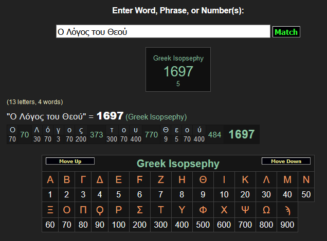Click the Λόγος word sum 373
The height and width of the screenshot is (241, 327).
(x=96, y=135)
